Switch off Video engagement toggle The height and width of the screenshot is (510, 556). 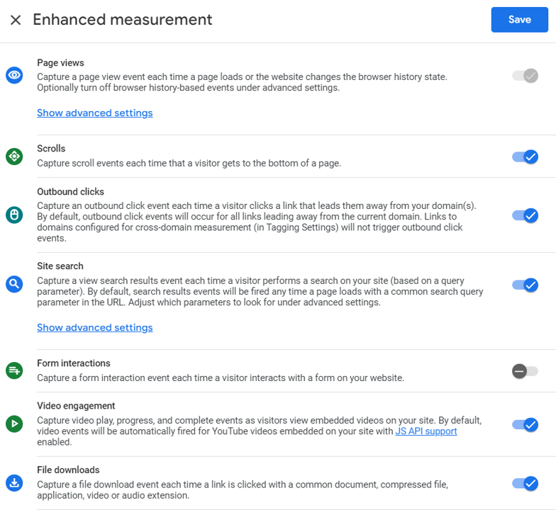click(525, 425)
